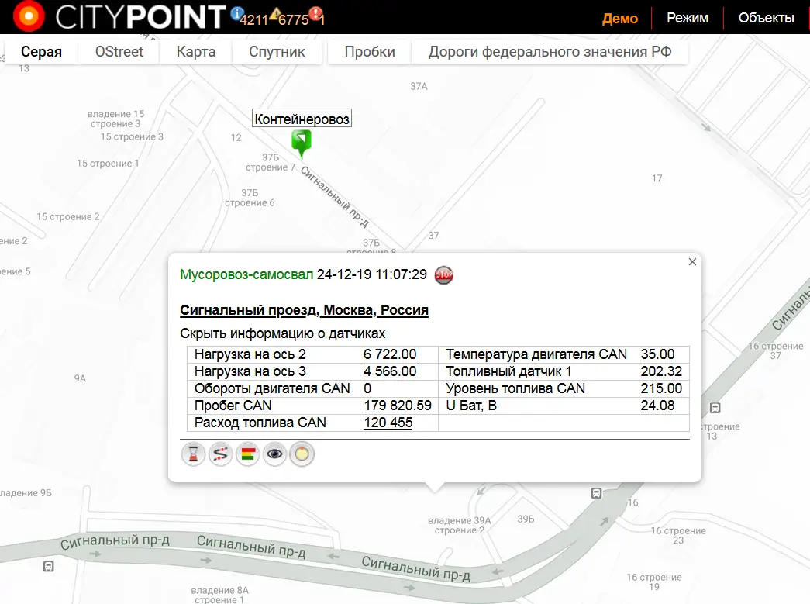Open the route track icon in popup

click(221, 455)
